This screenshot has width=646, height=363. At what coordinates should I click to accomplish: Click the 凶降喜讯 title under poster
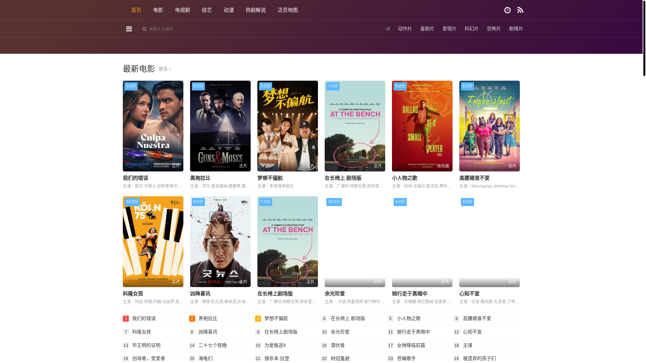tap(200, 294)
